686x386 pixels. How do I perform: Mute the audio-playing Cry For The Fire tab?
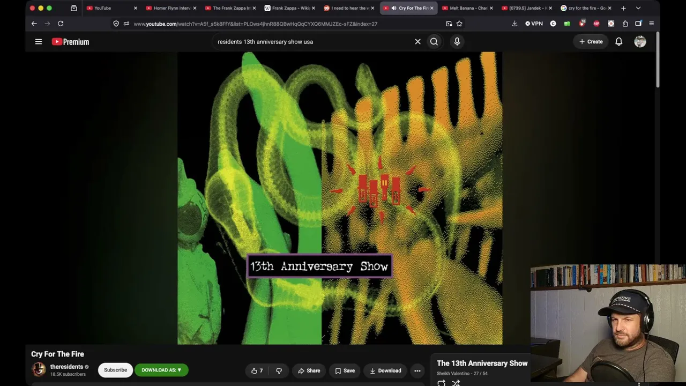tap(393, 8)
